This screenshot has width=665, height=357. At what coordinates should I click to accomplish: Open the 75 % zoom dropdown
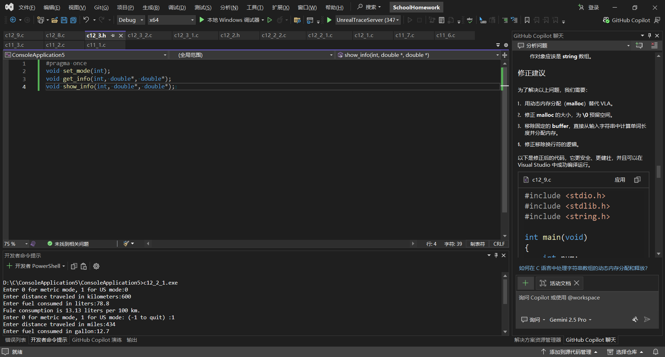point(16,244)
